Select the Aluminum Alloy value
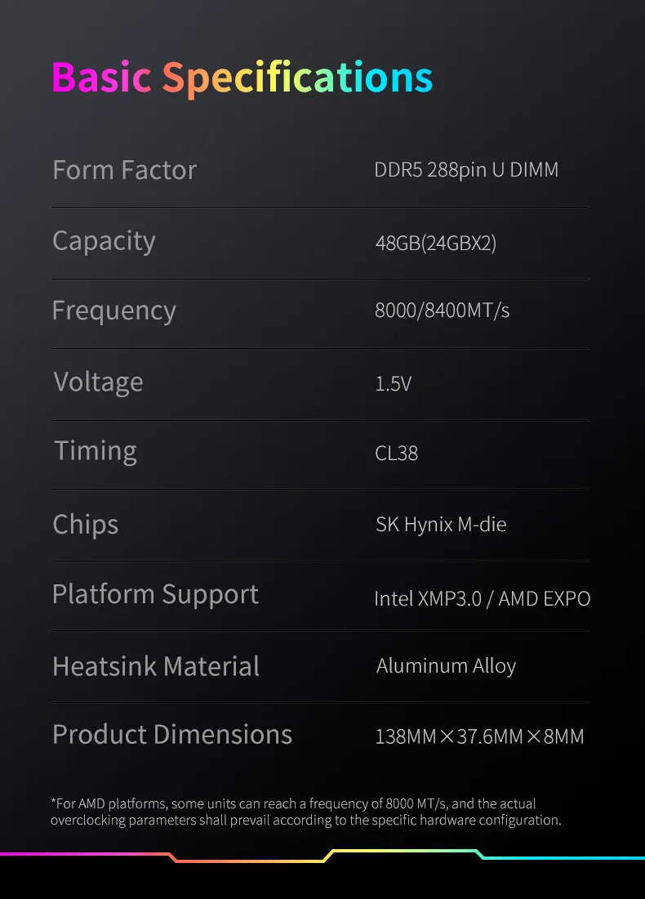 tap(446, 666)
